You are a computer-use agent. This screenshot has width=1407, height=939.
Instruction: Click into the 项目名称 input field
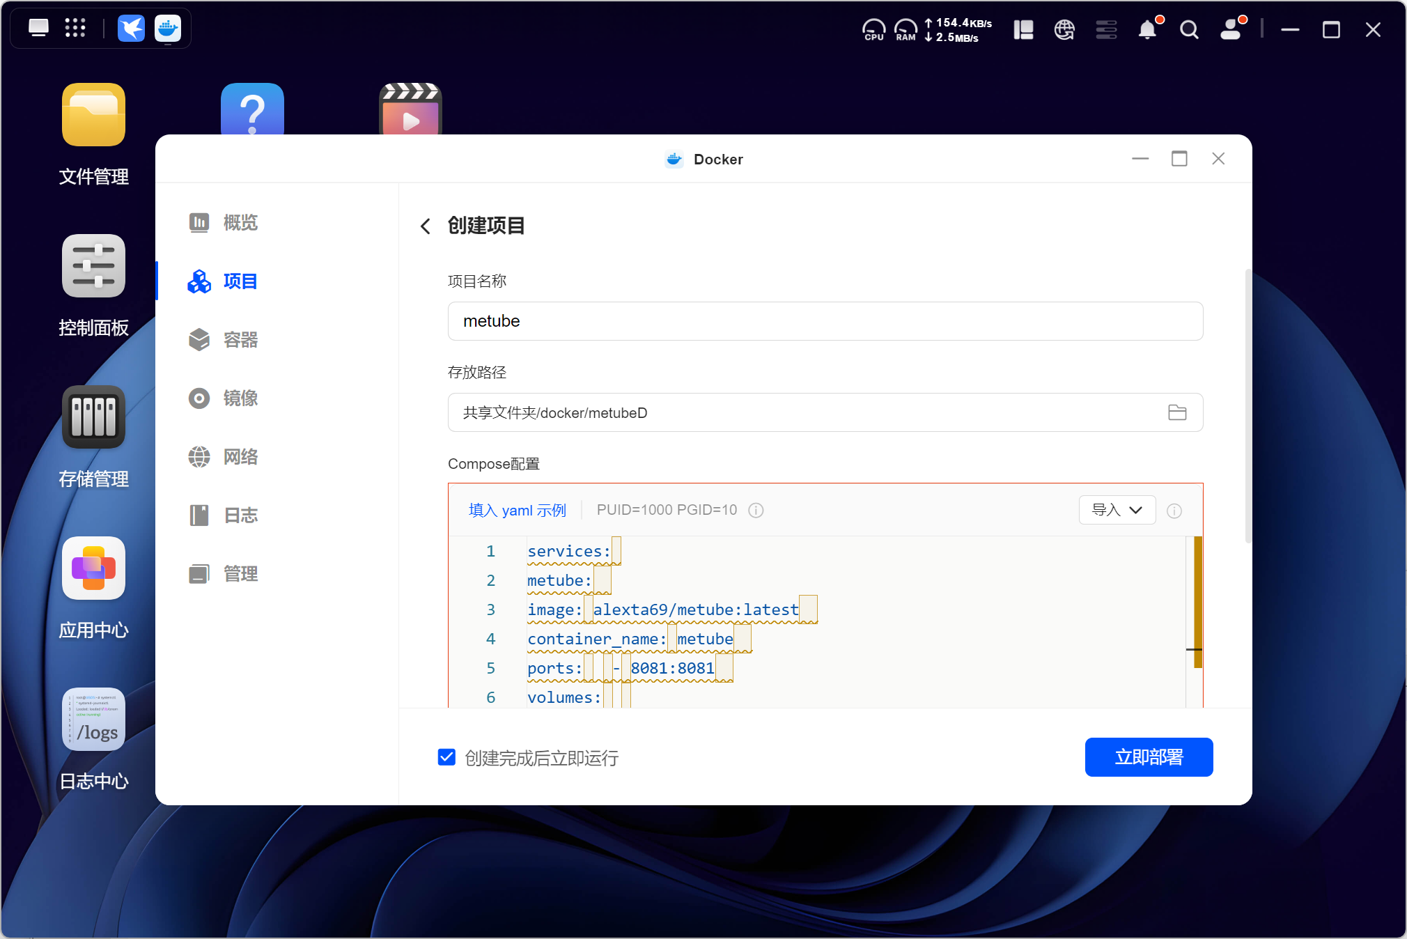825,321
